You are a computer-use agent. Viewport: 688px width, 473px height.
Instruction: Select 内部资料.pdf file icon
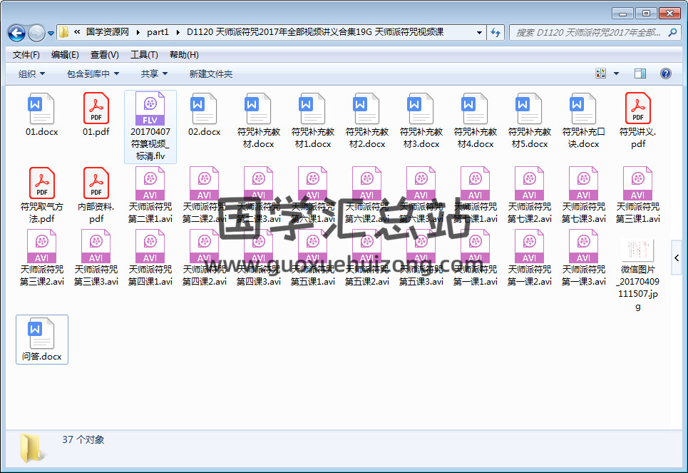pos(96,183)
